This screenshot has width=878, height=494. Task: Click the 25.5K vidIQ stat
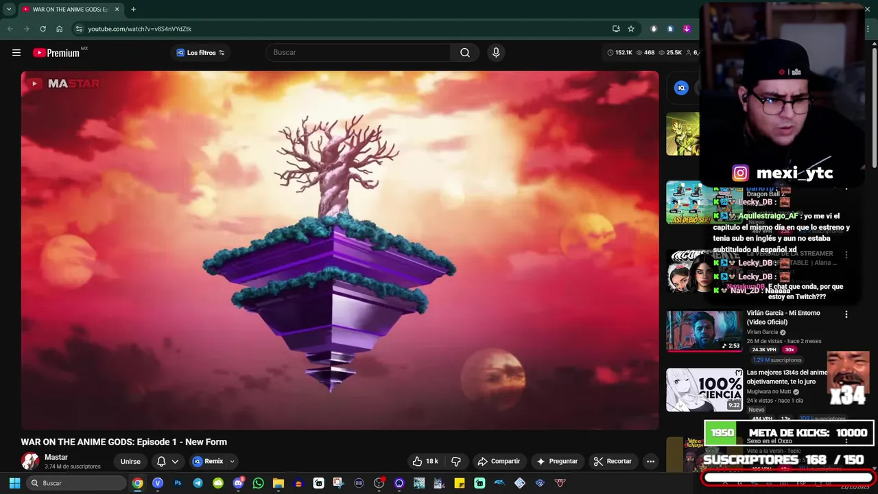tap(669, 53)
